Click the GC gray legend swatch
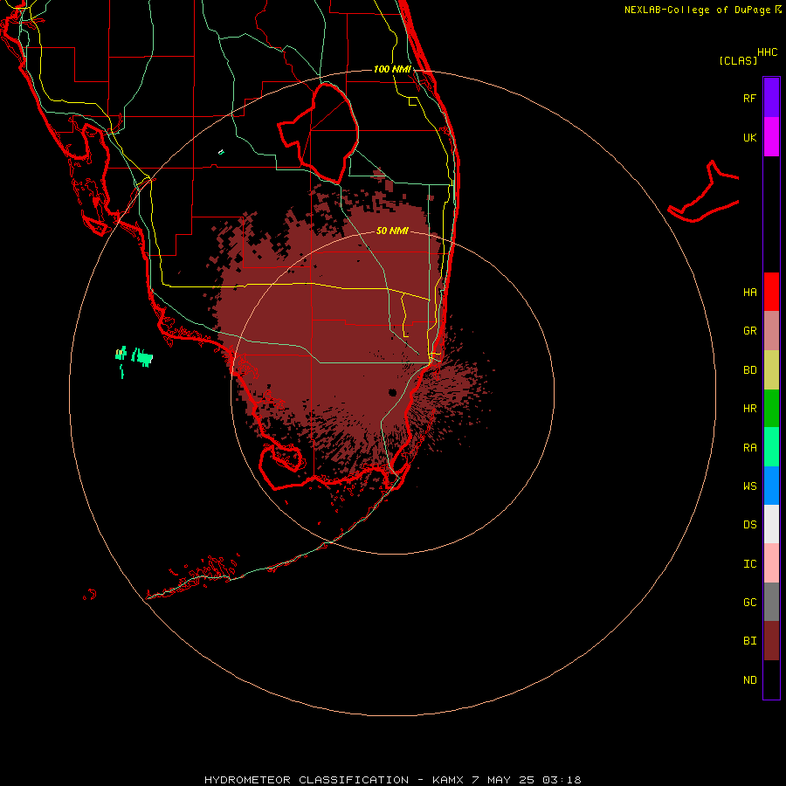This screenshot has height=786, width=786. 771,602
